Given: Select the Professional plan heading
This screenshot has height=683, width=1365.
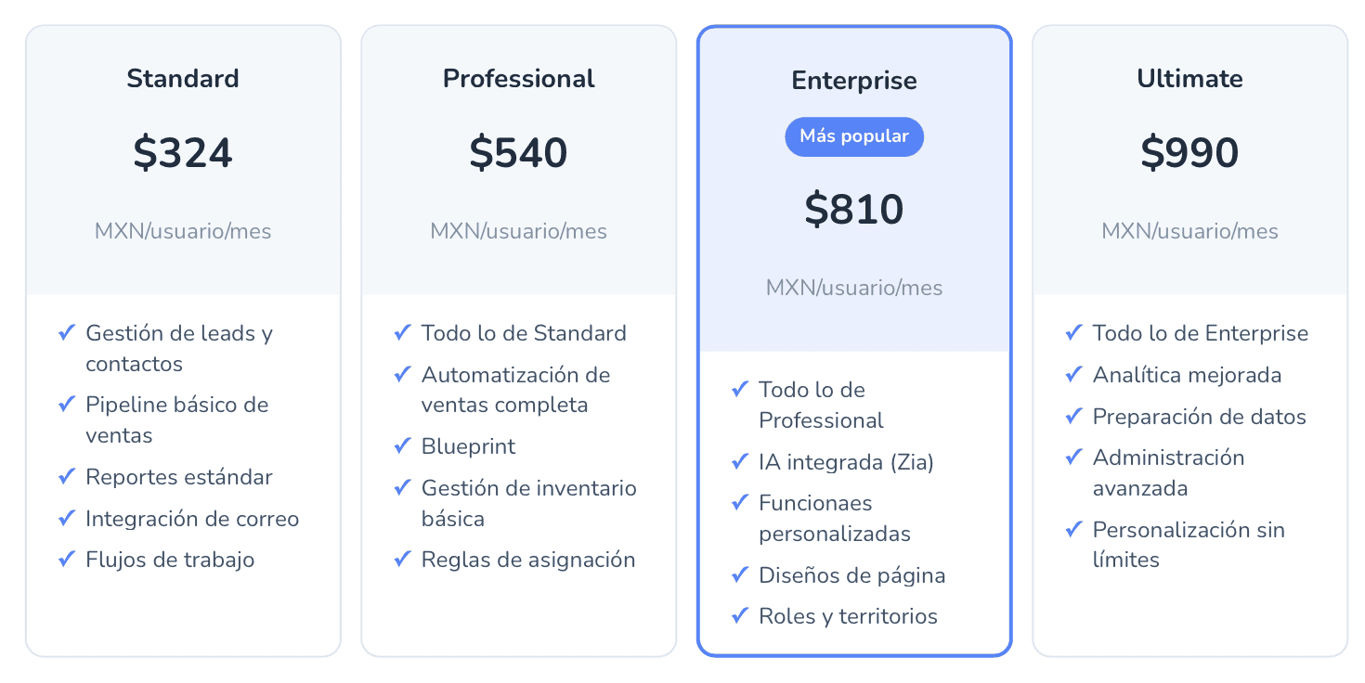Looking at the screenshot, I should click(x=518, y=79).
